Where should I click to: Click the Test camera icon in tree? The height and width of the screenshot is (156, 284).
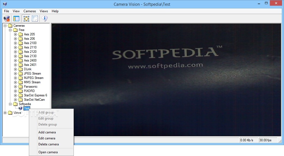[20, 108]
